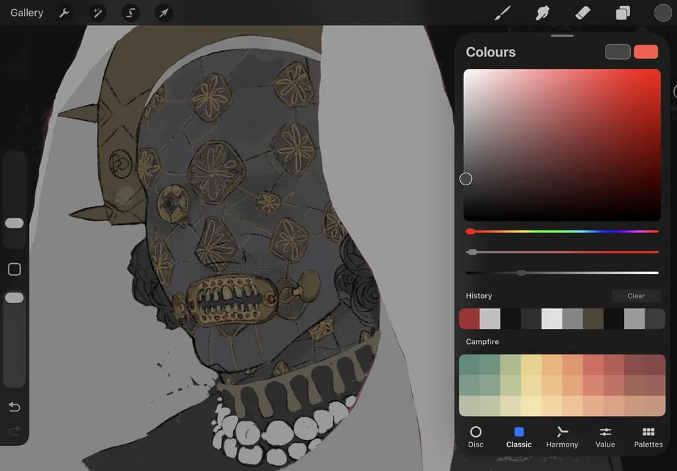677x471 pixels.
Task: Switch to the Disc colour tab
Action: [x=475, y=437]
